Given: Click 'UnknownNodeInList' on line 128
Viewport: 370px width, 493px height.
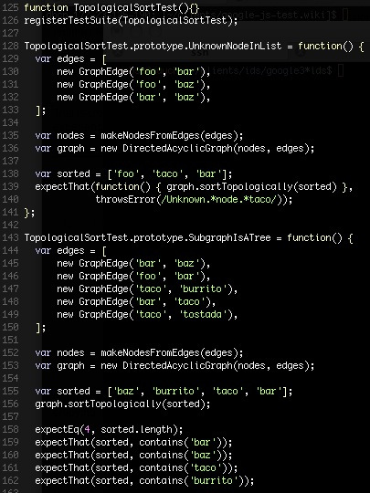Looking at the screenshot, I should pyautogui.click(x=235, y=46).
